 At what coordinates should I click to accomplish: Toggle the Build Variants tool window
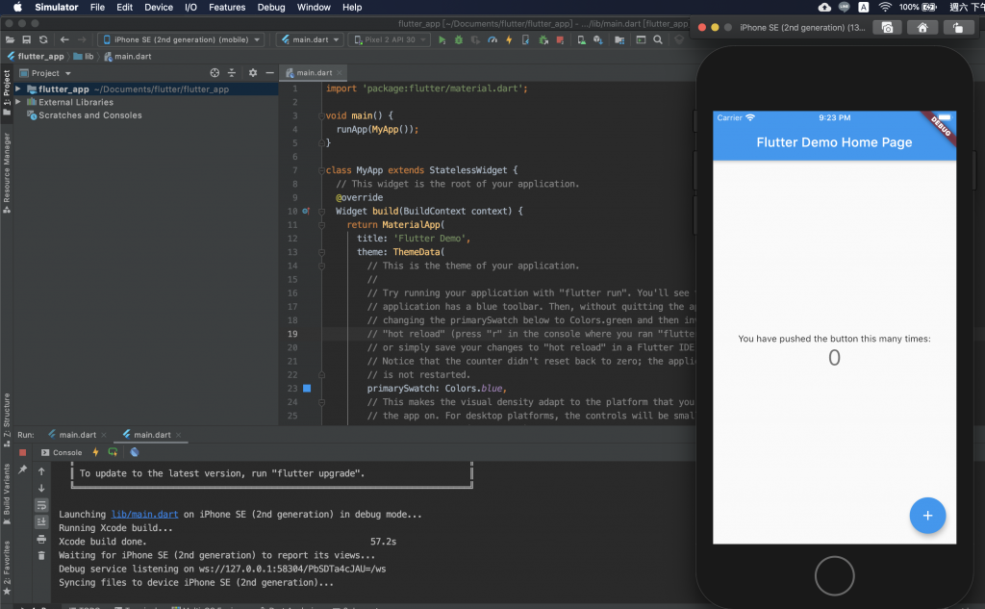click(7, 494)
